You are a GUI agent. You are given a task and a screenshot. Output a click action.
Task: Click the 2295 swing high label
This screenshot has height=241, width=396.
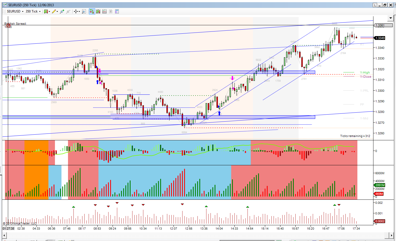(95, 50)
